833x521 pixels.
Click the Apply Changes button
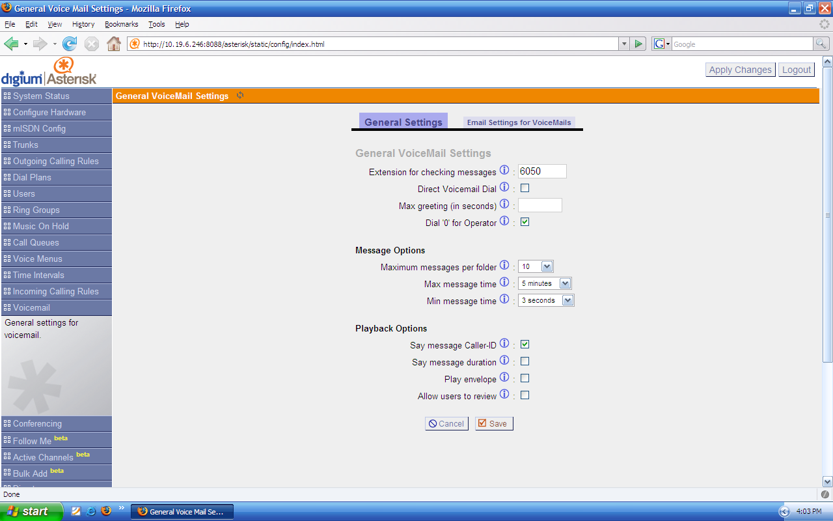coord(740,70)
